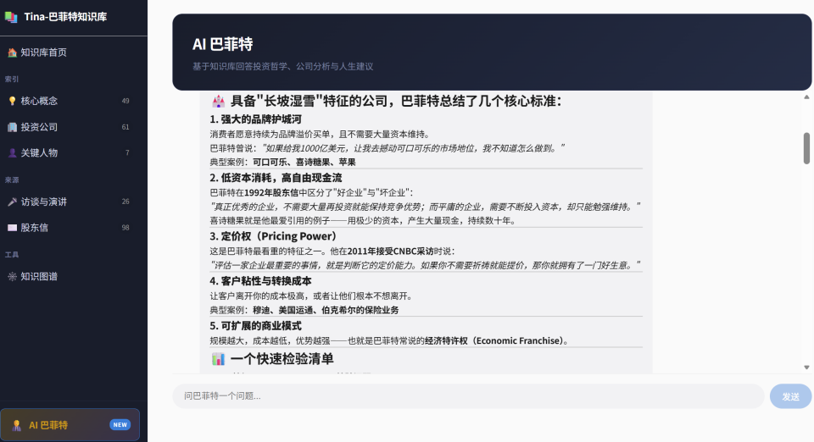This screenshot has height=442, width=814.
Task: Click the NEW badge on AI 巴菲特
Action: [120, 425]
